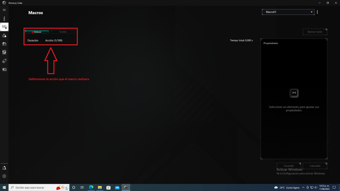Click the Cancelar button
Viewport: 340px width, 191px height.
pyautogui.click(x=315, y=166)
